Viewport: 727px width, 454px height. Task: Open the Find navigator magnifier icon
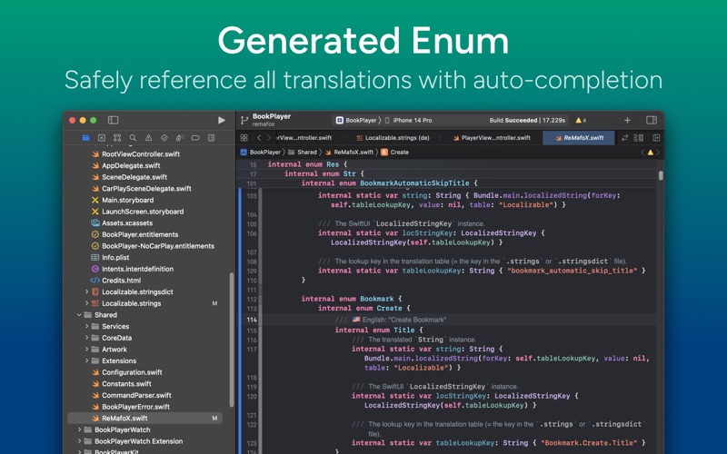pyautogui.click(x=133, y=138)
